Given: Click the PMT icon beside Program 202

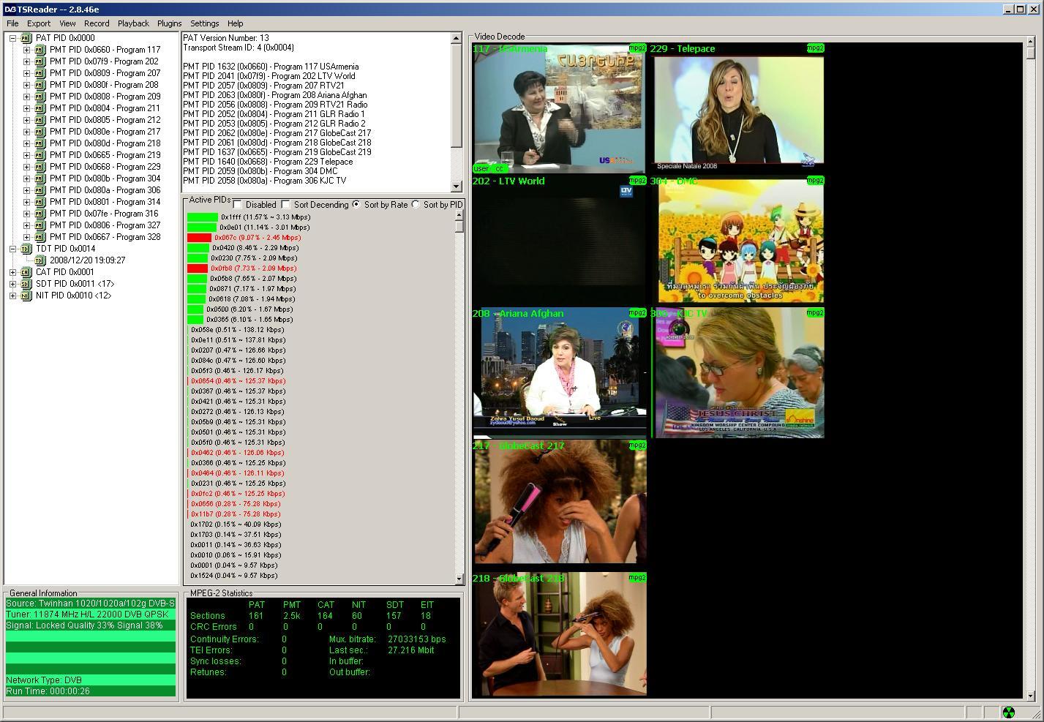Looking at the screenshot, I should coord(40,61).
